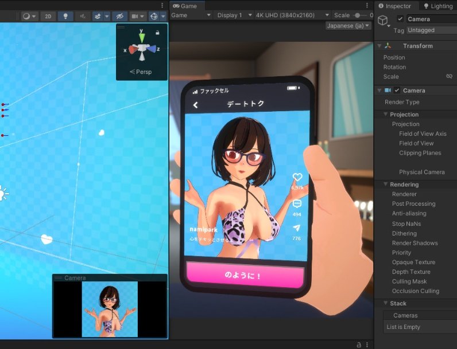The image size is (457, 349).
Task: Click the Camera component icon
Action: coord(388,91)
